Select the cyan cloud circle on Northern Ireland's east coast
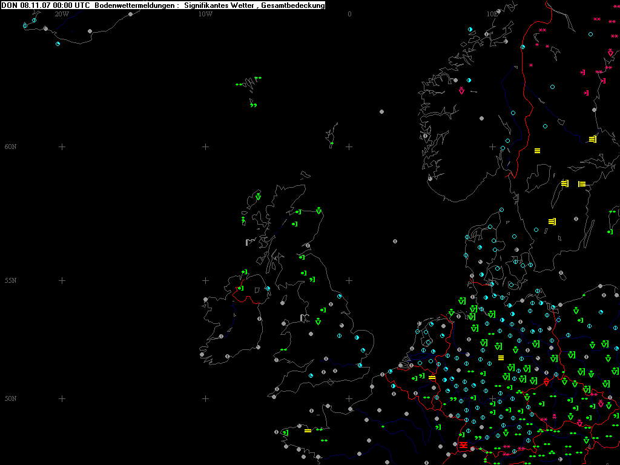The width and height of the screenshot is (620, 465). click(268, 289)
